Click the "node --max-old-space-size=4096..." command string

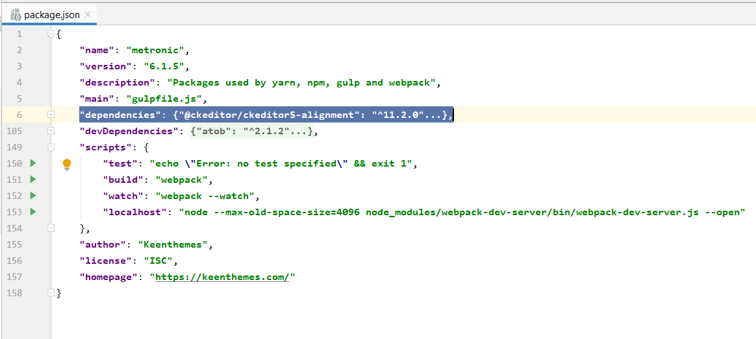coord(462,212)
